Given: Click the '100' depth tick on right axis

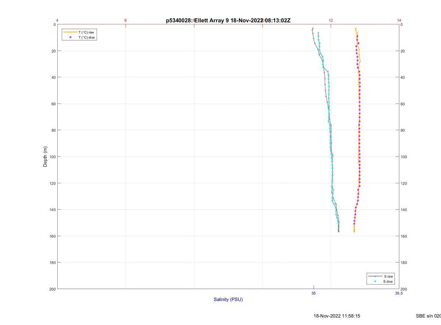Looking at the screenshot, I should tap(404, 157).
